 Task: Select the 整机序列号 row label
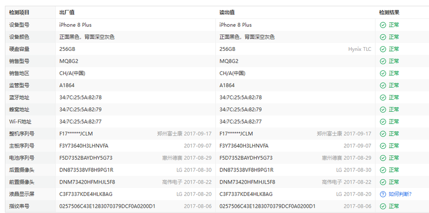click(21, 134)
